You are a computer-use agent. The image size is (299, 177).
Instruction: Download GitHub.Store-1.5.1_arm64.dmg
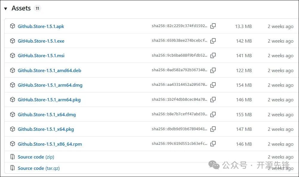pyautogui.click(x=50, y=85)
